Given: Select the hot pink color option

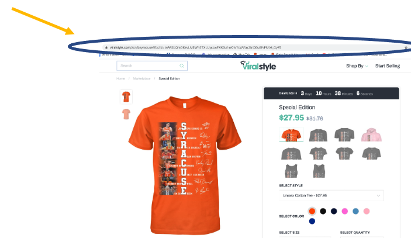Looking at the screenshot, I should click(x=345, y=211).
